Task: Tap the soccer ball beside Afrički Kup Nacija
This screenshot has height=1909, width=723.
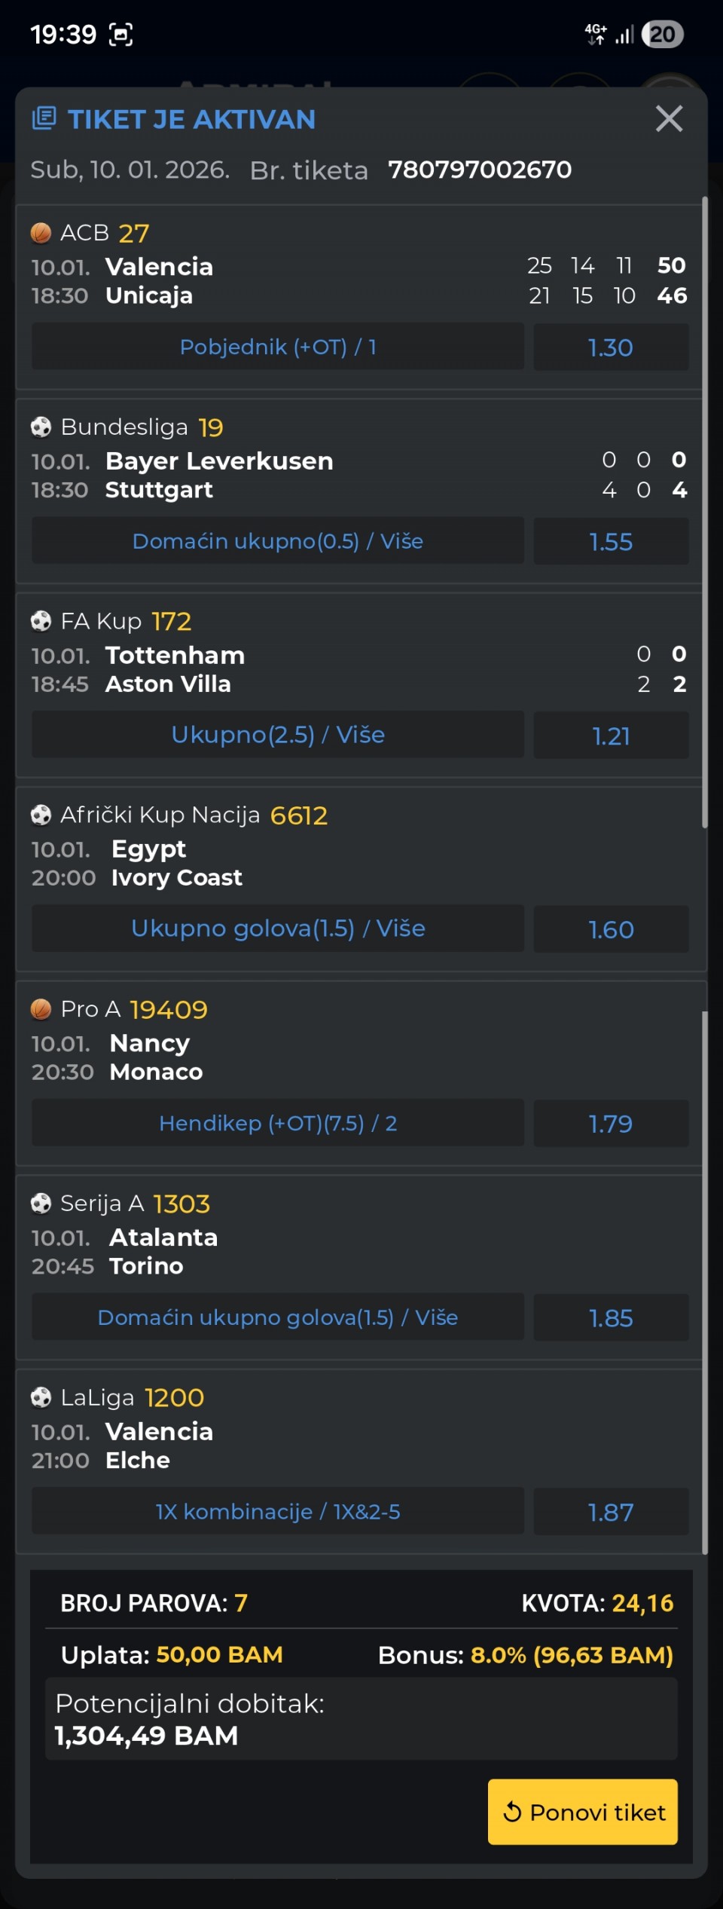Action: tap(41, 815)
